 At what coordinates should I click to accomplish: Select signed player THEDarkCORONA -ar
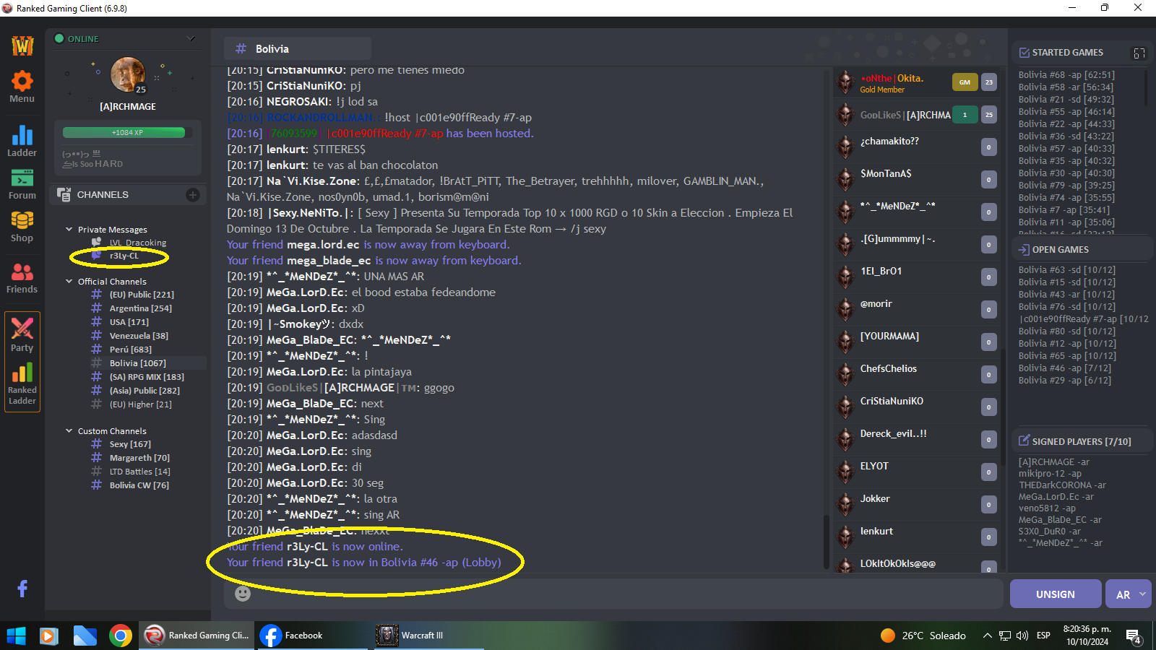tap(1062, 485)
